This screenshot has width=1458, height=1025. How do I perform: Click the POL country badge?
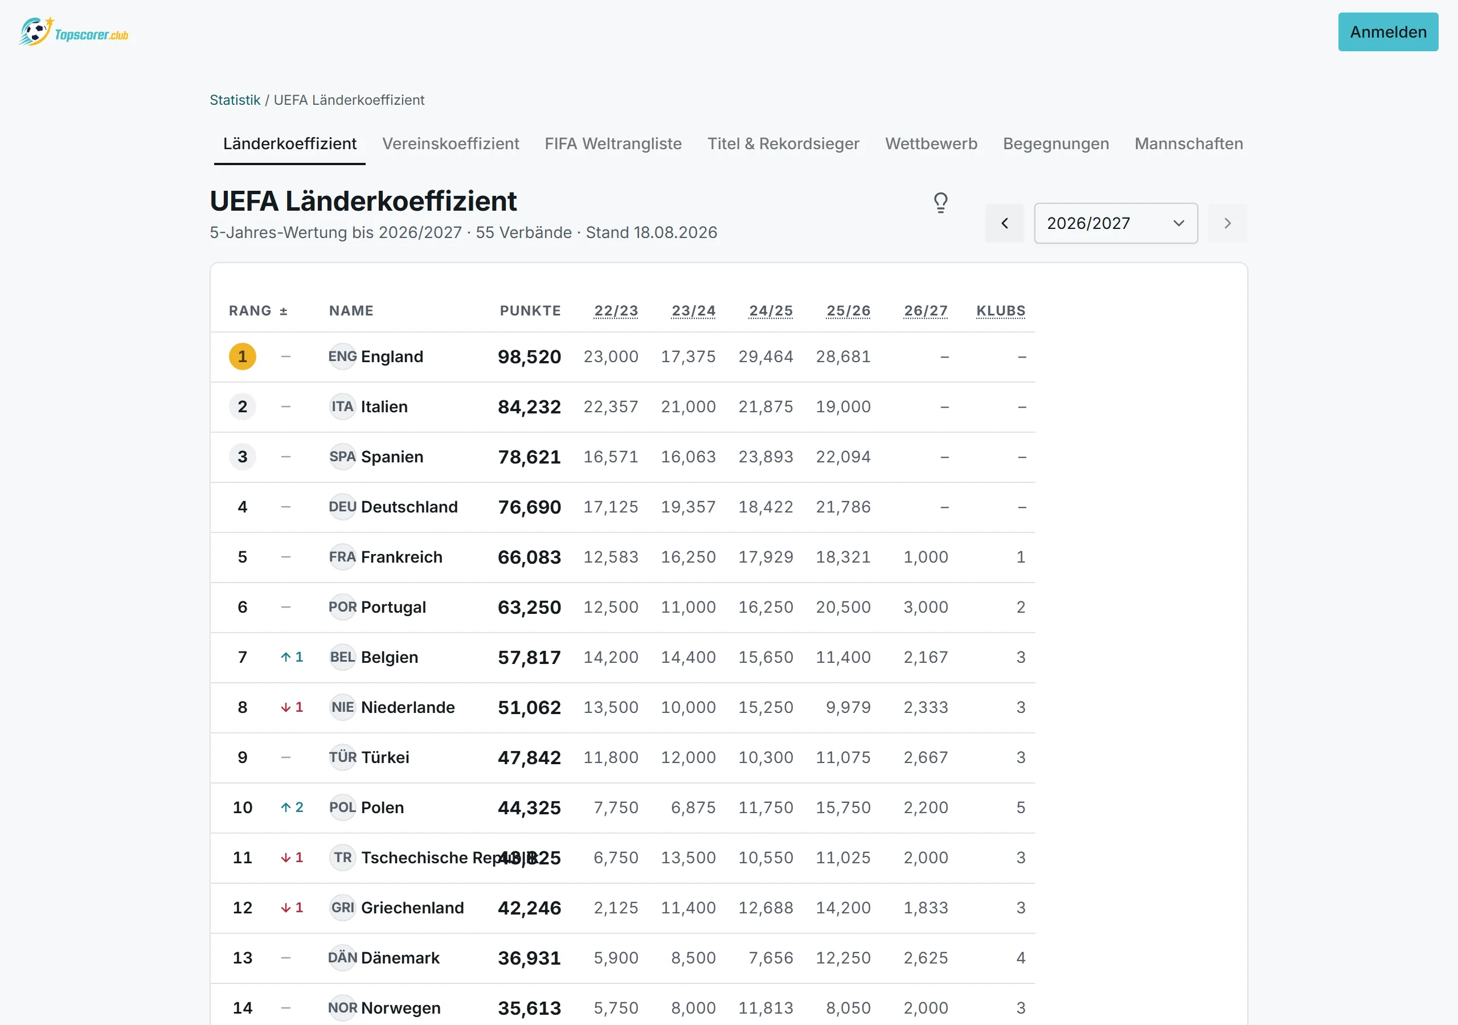pos(342,808)
